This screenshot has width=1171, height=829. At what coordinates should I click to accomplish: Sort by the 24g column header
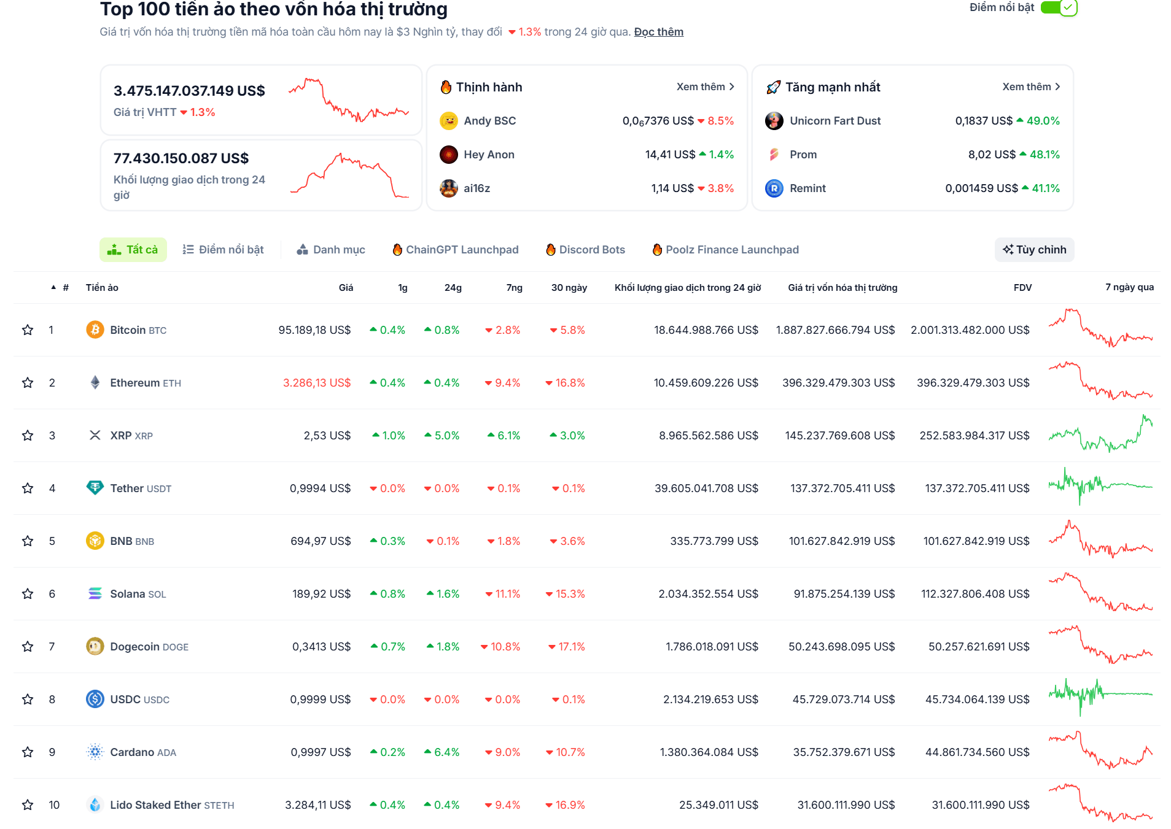[453, 287]
